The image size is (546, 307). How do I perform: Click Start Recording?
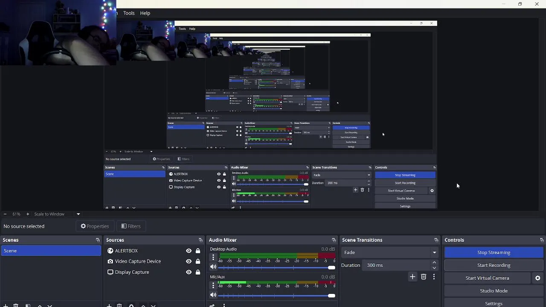point(494,265)
